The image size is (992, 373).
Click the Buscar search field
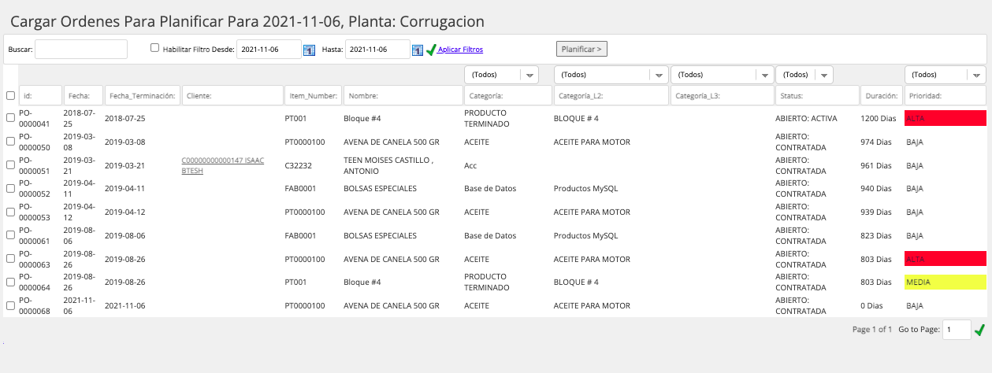81,49
